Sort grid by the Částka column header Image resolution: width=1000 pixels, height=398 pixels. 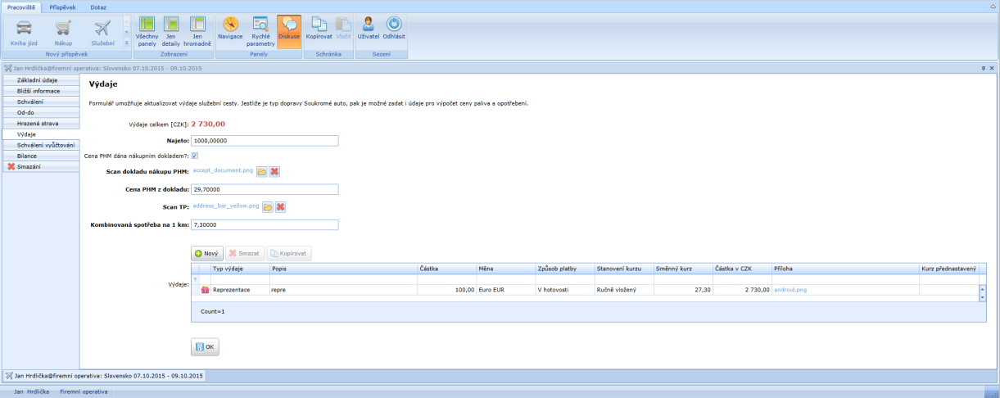(446, 268)
